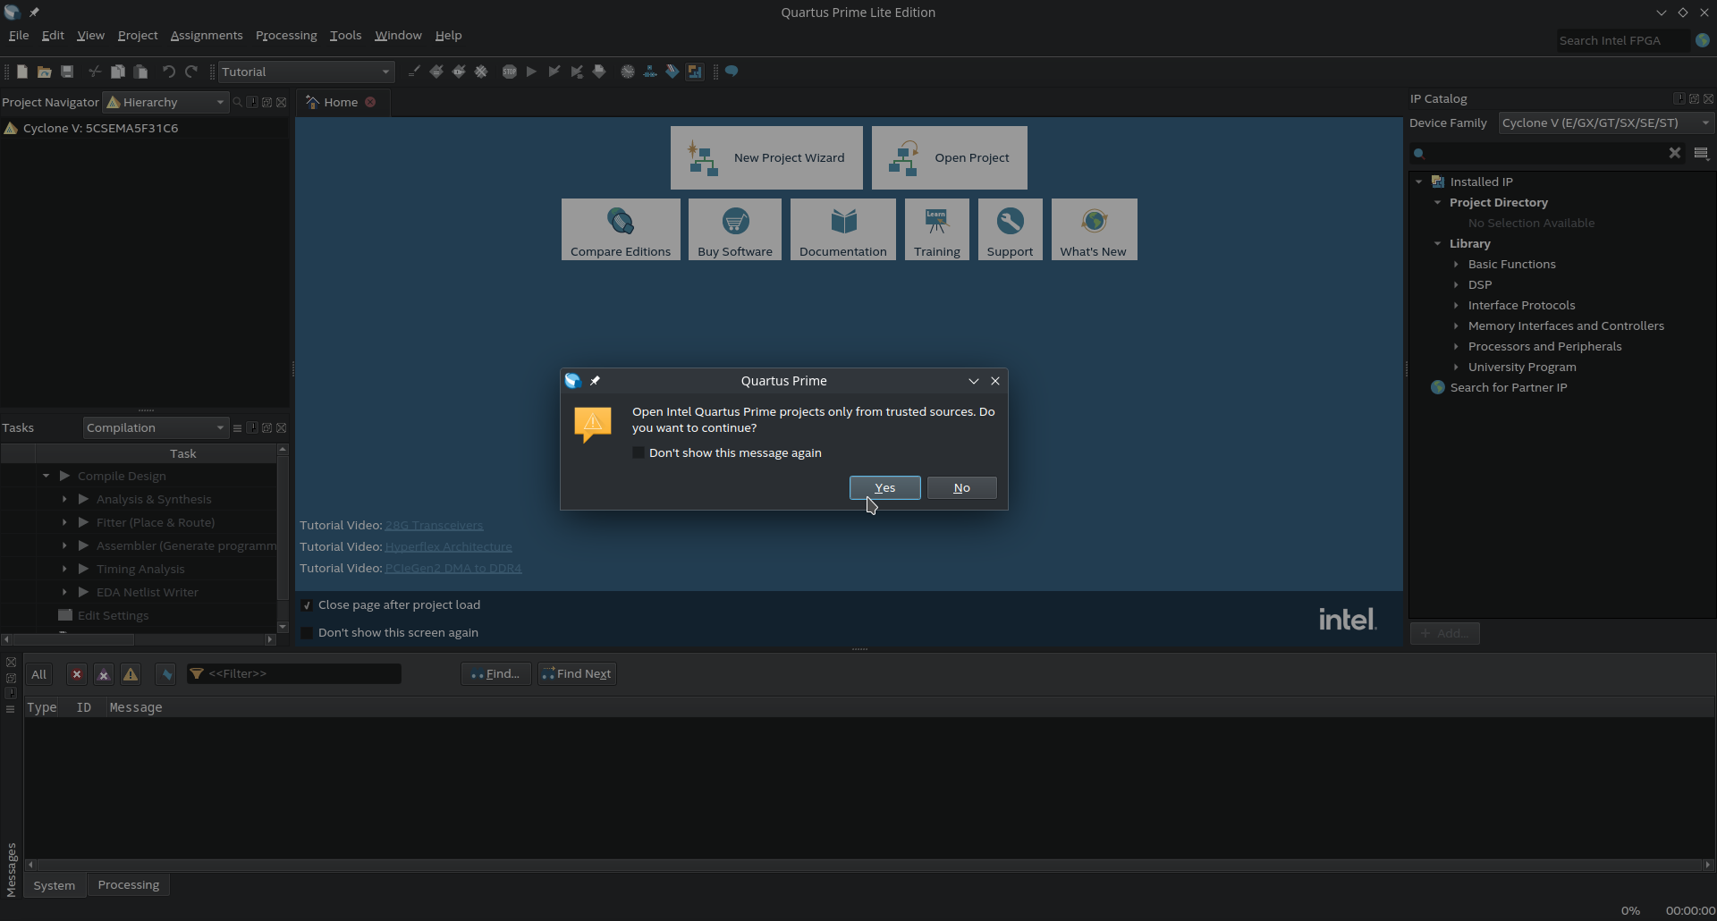
Task: Click the Start Compilation play icon
Action: (531, 72)
